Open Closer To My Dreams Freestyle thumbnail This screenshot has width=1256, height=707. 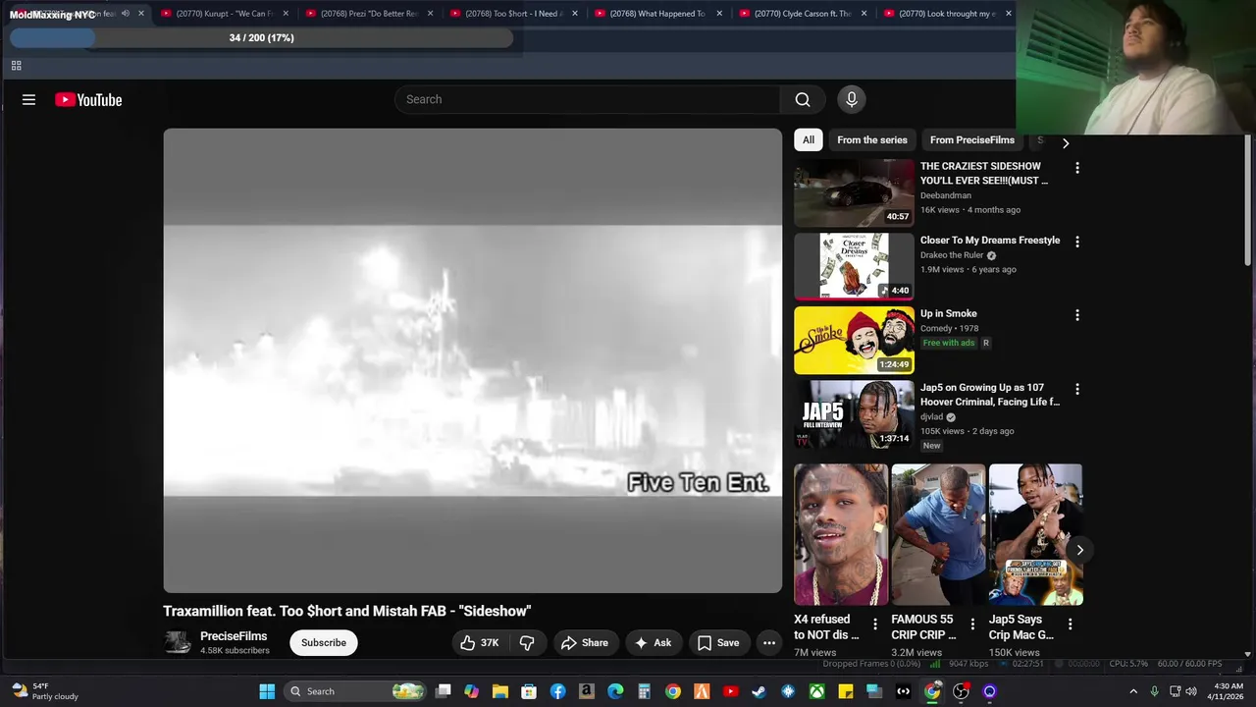(854, 266)
